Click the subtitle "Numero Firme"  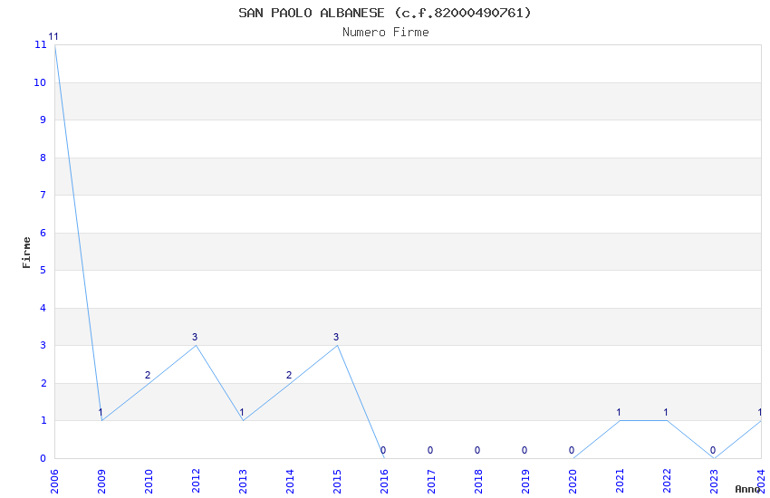386,32
